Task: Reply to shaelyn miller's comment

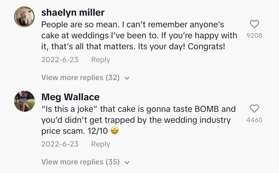Action: pos(101,60)
